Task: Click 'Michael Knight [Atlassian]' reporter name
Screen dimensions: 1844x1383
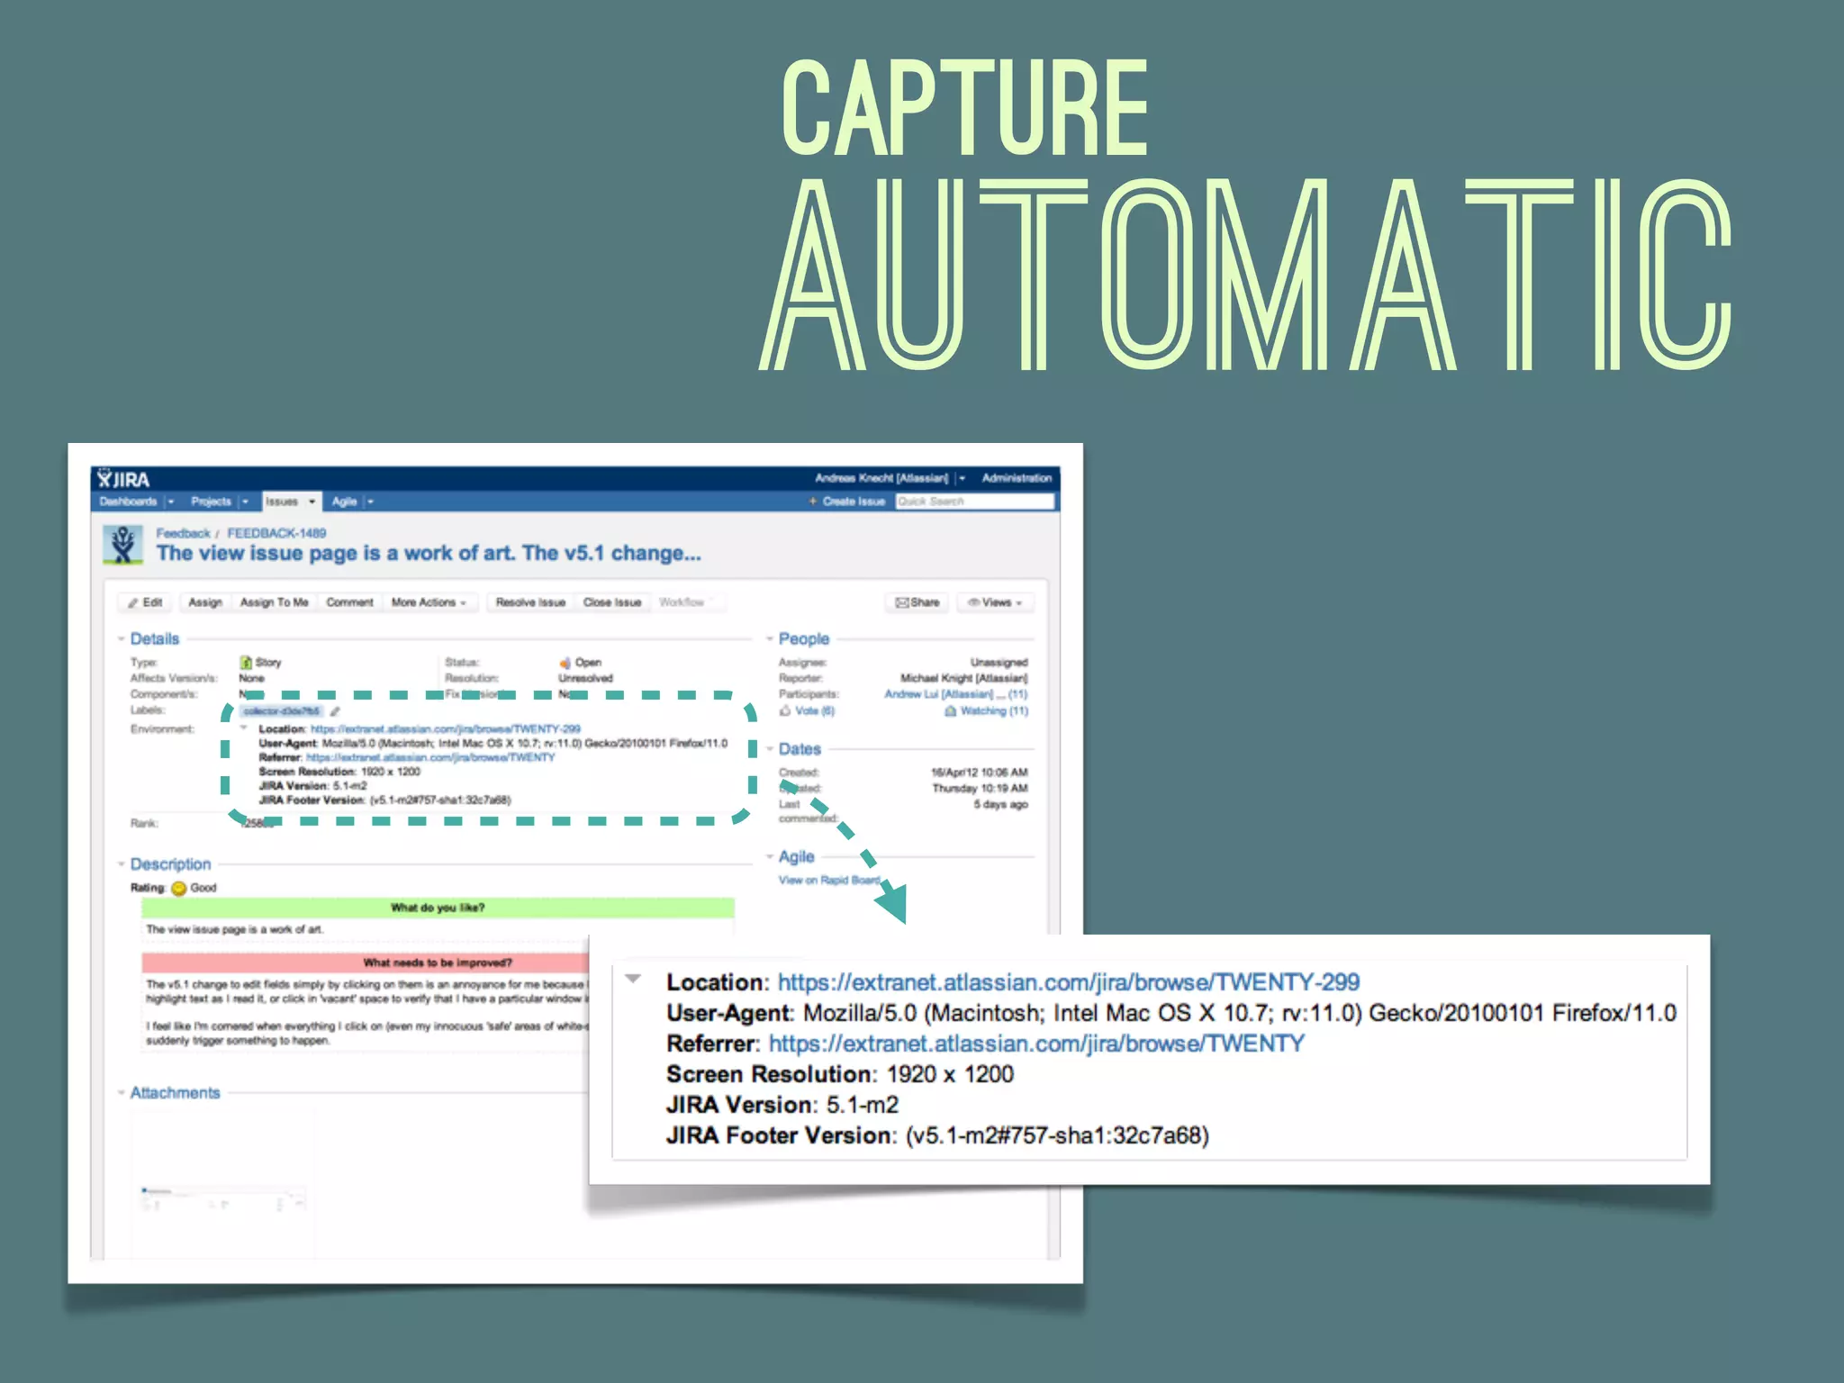Action: coord(964,678)
